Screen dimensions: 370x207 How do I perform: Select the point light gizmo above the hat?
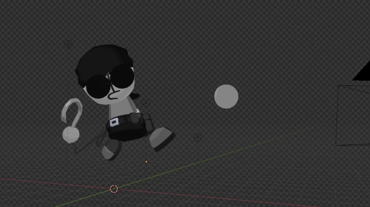[69, 44]
